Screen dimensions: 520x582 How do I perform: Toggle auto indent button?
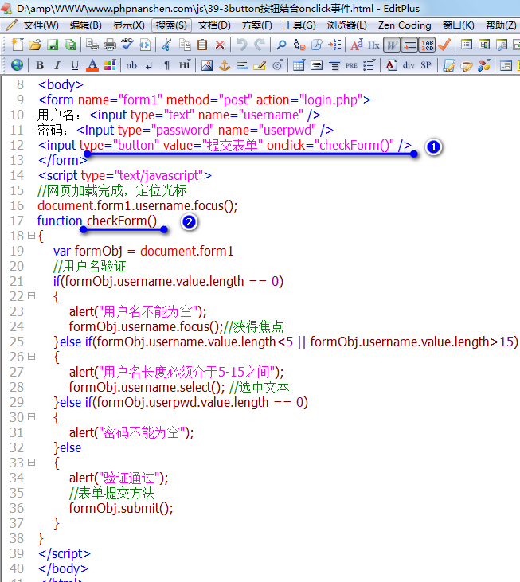409,45
